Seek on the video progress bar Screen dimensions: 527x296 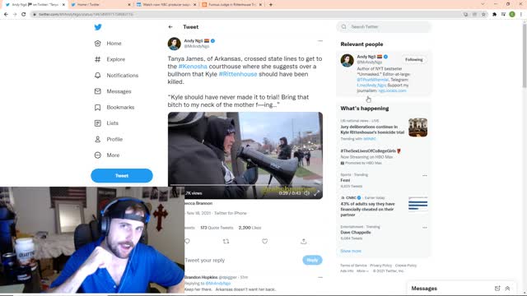pyautogui.click(x=245, y=185)
